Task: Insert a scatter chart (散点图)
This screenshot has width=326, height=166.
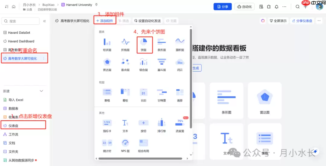Action: coord(125,64)
